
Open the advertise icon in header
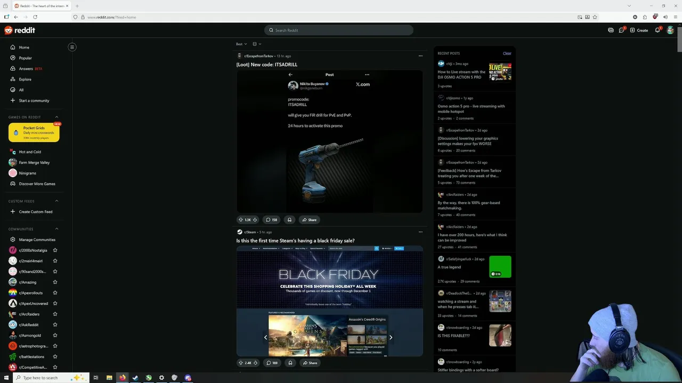tap(611, 30)
